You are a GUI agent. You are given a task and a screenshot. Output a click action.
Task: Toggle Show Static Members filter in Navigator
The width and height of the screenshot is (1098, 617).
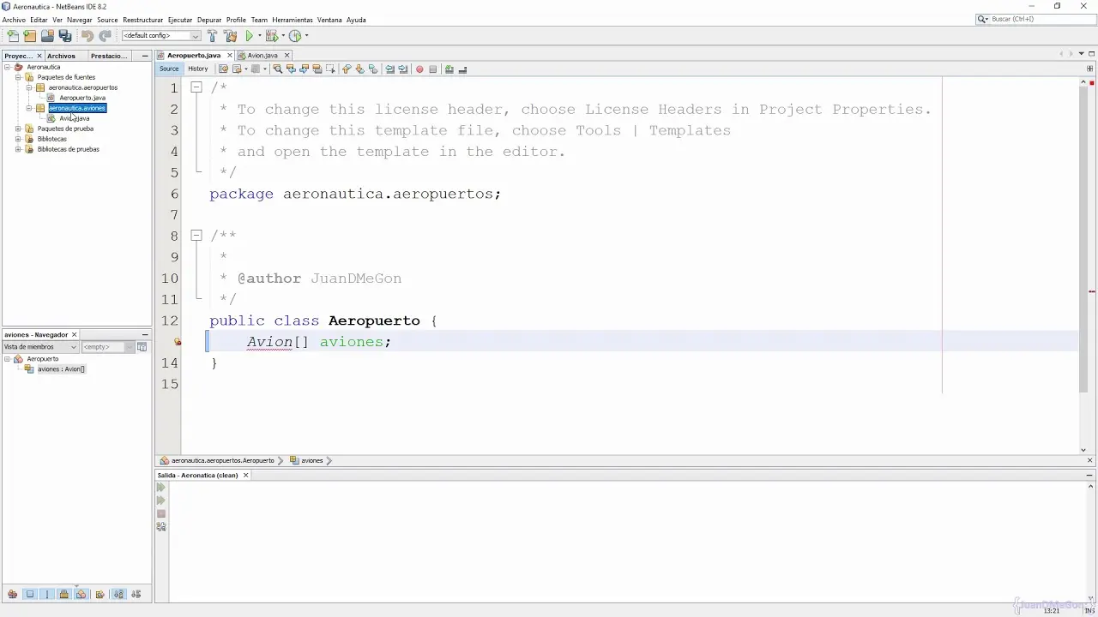47,594
